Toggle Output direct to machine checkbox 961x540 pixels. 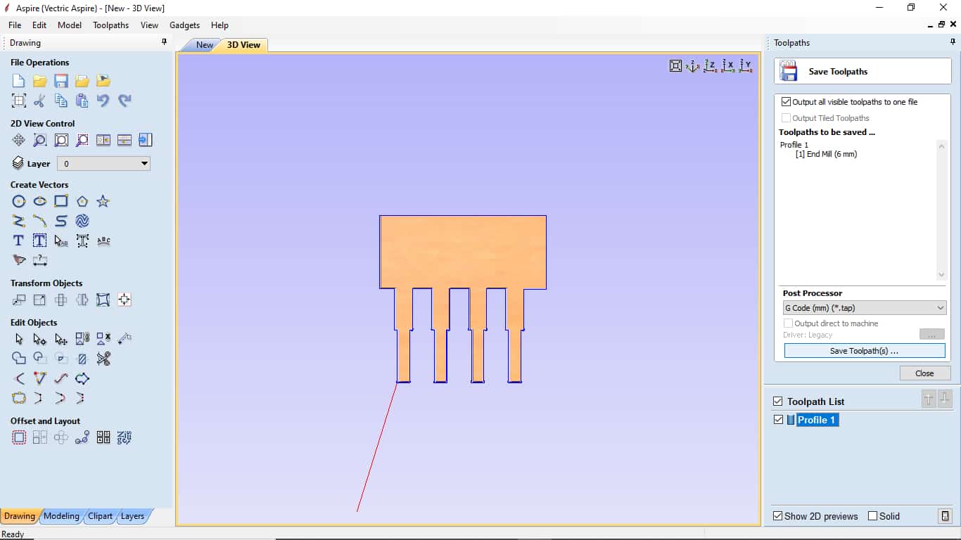(x=788, y=323)
